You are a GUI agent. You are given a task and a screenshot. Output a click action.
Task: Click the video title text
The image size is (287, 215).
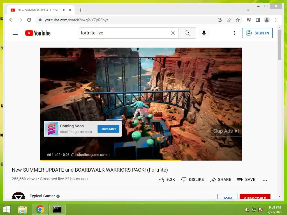[x=90, y=170]
